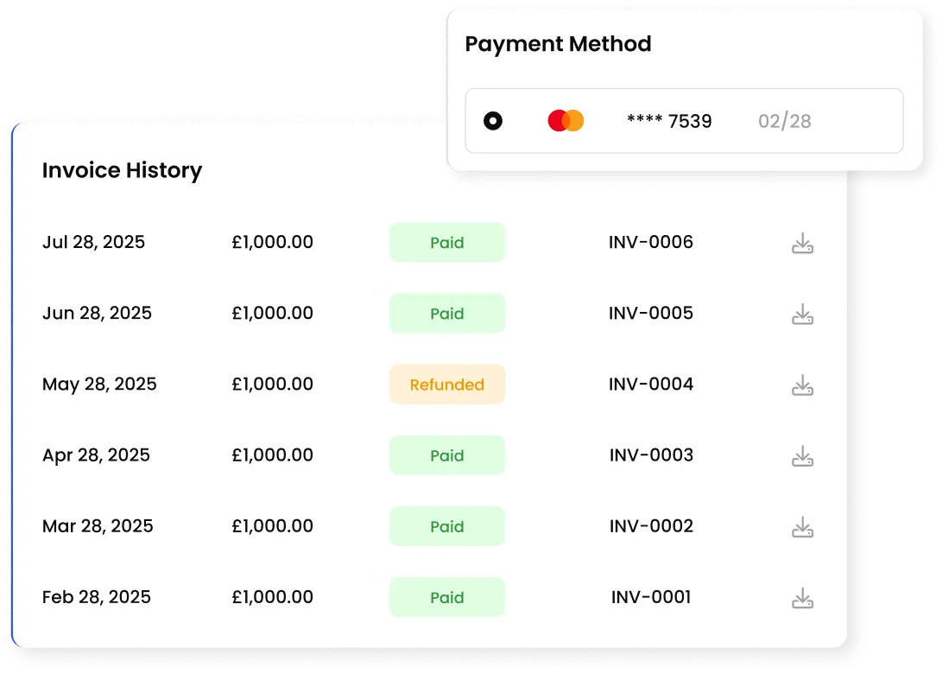Click the Paid badge for Jul 28, 2025
The width and height of the screenshot is (942, 674).
tap(447, 243)
